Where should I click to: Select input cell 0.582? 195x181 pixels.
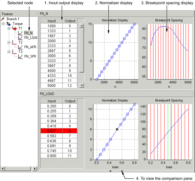pos(51,136)
